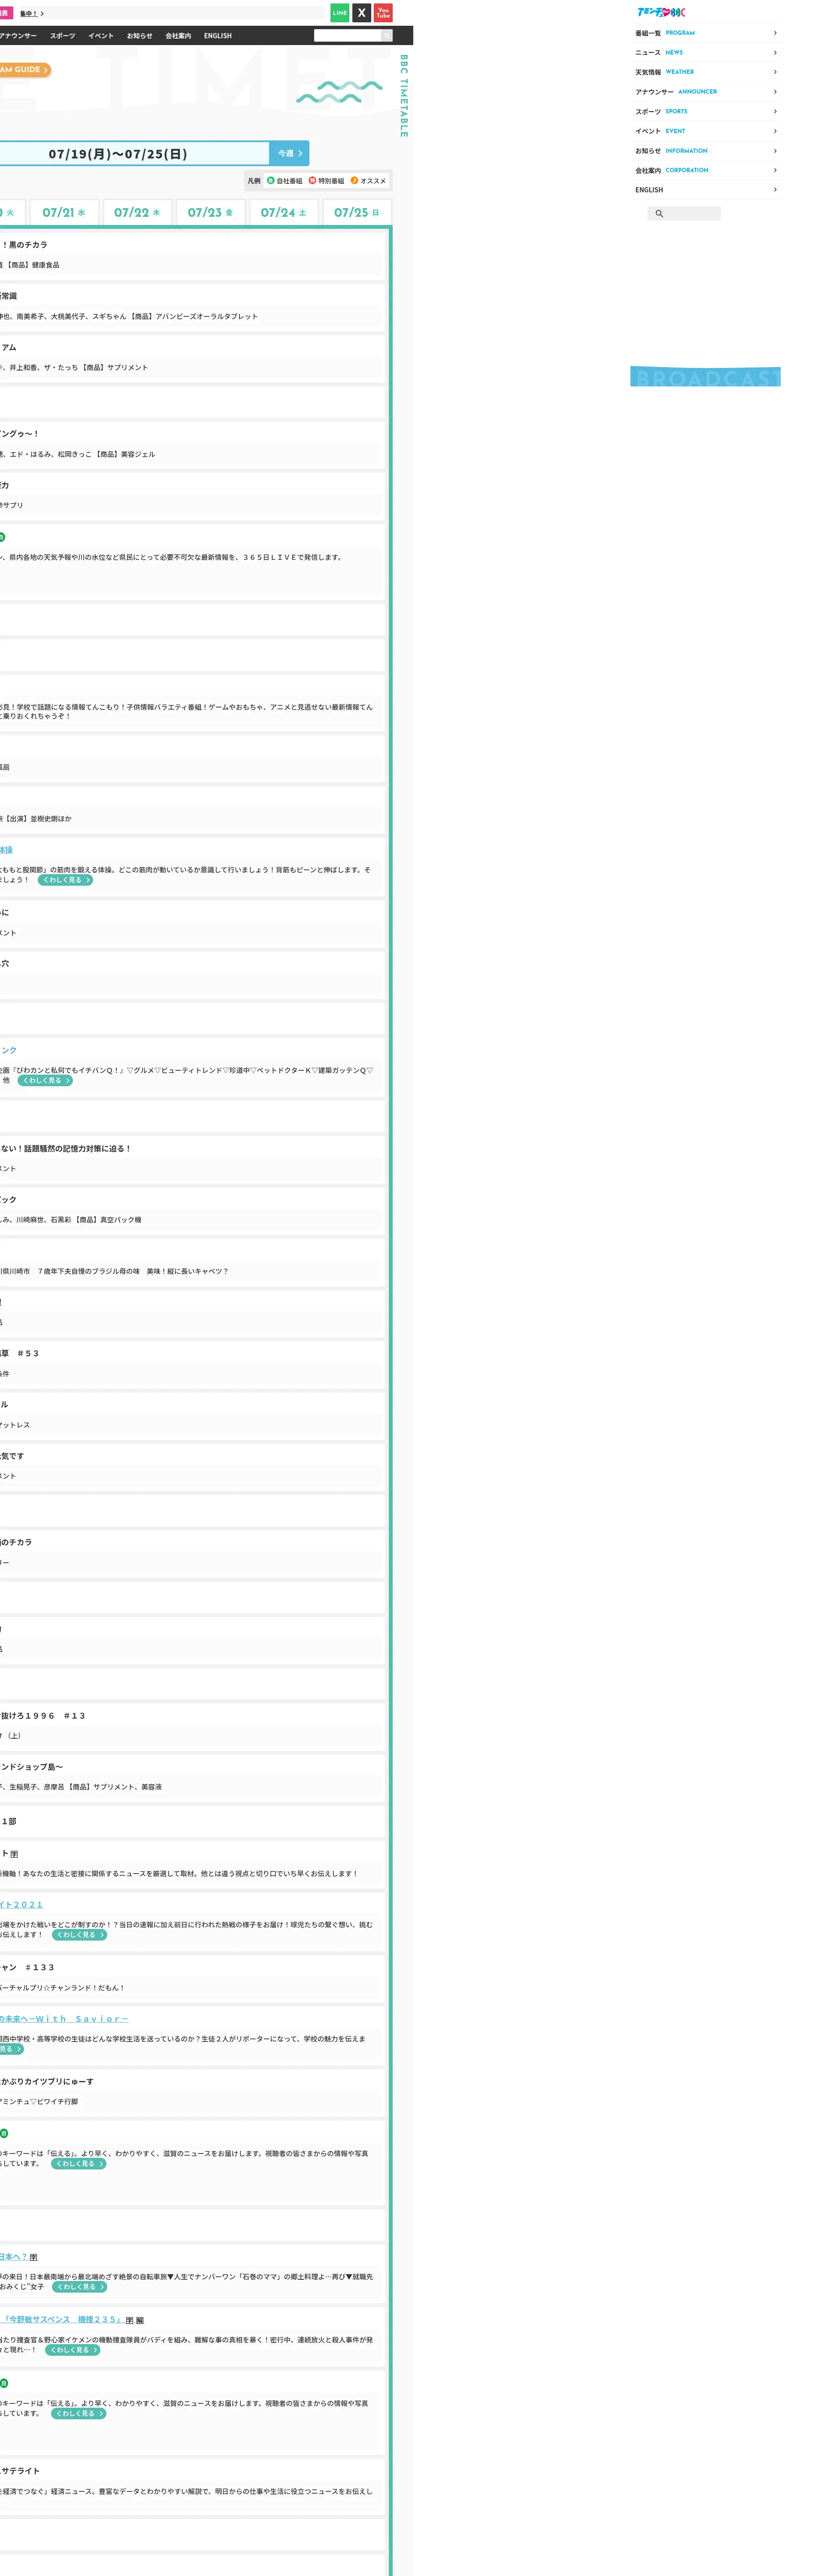
Task: Expand 会社案内 CORPORATION chevron in side menu
Action: pyautogui.click(x=775, y=170)
